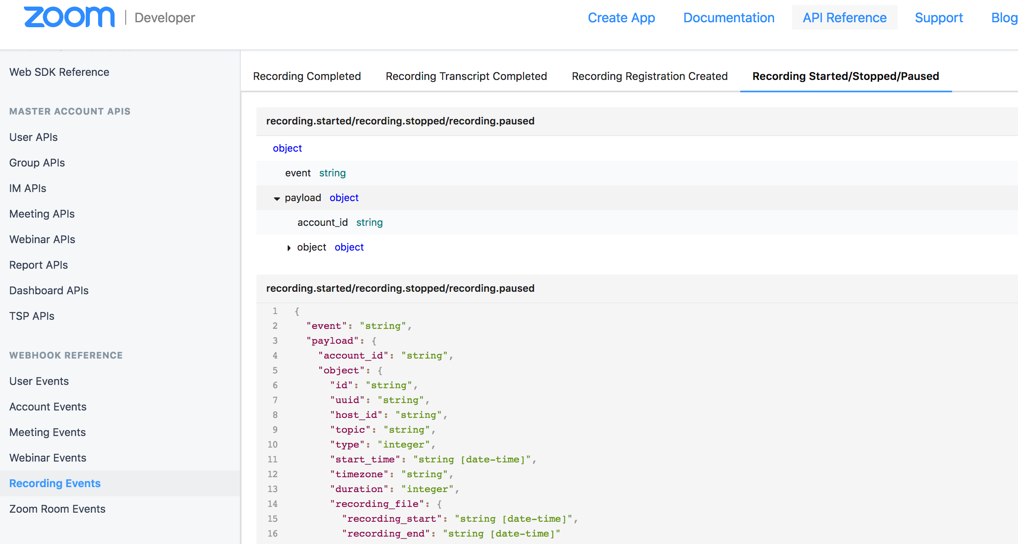The height and width of the screenshot is (544, 1018).
Task: Click the "timezone" code line
Action: point(392,474)
